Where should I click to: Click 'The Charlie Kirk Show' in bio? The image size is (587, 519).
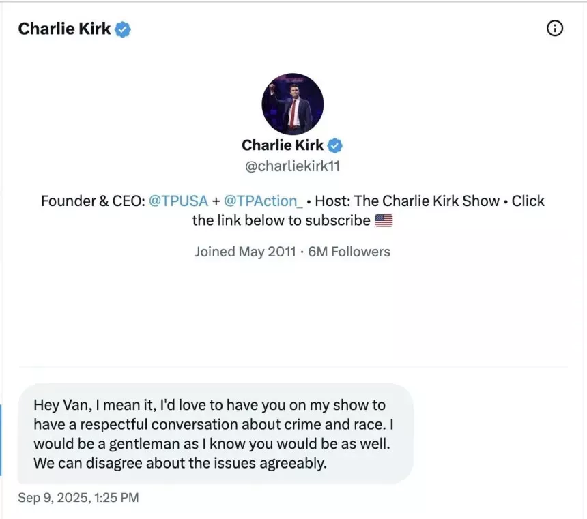(427, 201)
